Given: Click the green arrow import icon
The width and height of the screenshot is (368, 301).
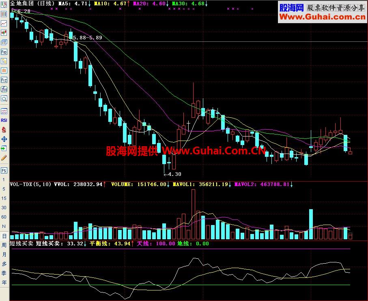Looking at the screenshot, I should point(4,149).
